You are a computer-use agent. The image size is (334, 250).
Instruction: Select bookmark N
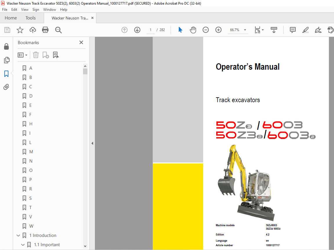click(31, 161)
